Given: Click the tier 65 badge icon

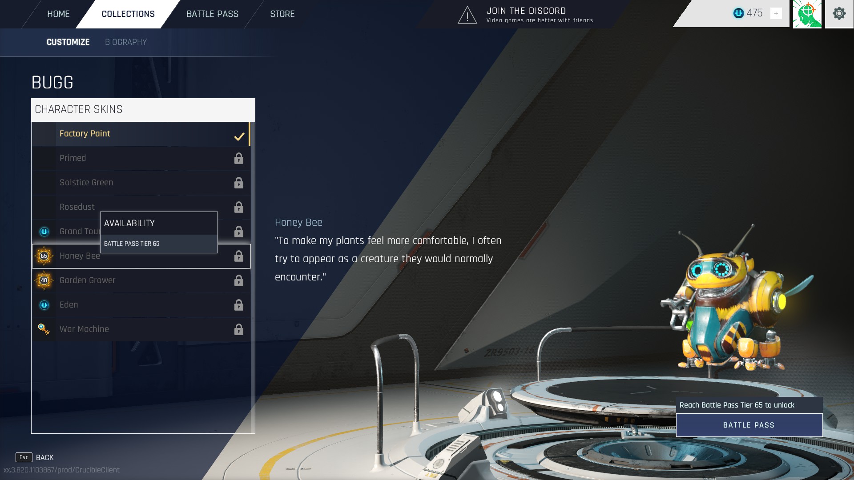Looking at the screenshot, I should (x=44, y=256).
